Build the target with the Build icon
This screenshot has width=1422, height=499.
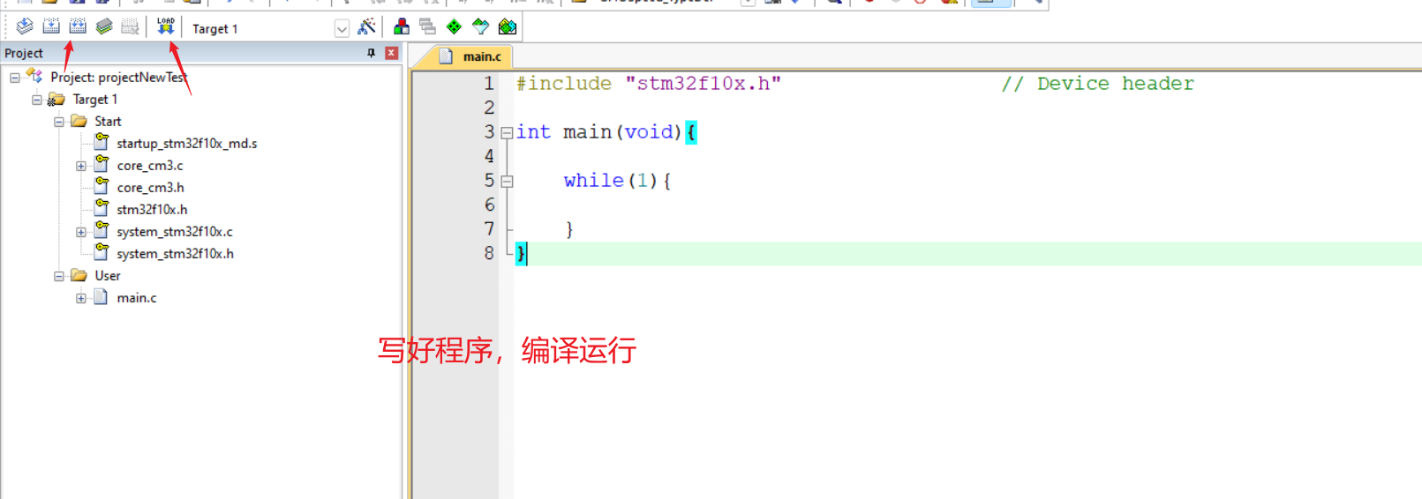(51, 26)
